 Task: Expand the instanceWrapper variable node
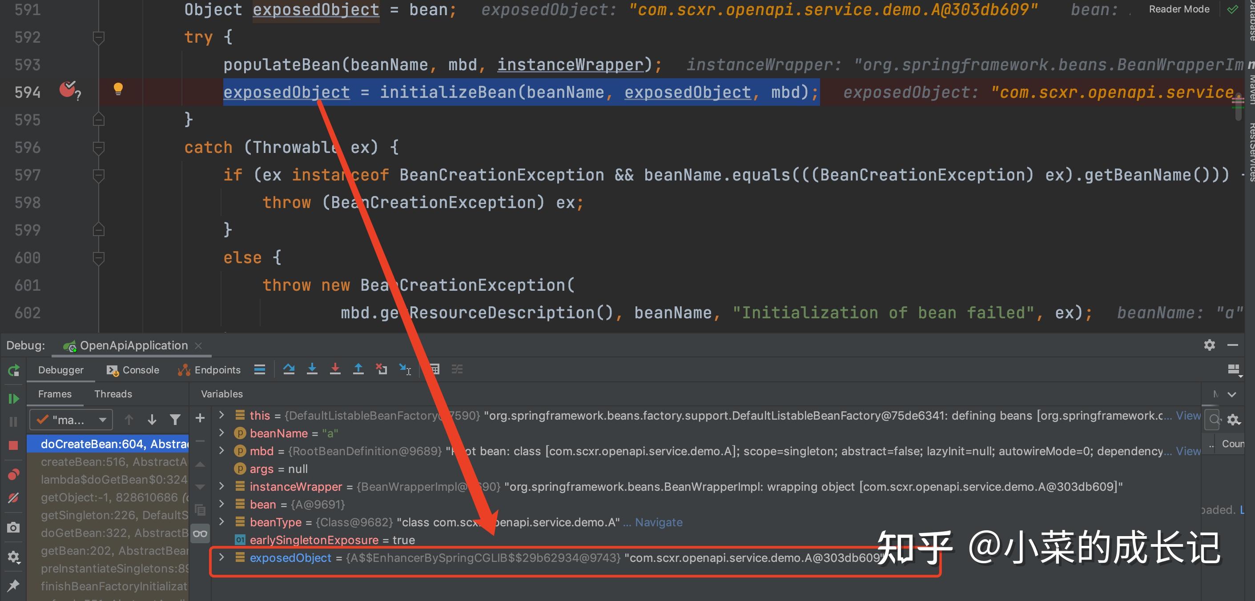pyautogui.click(x=221, y=486)
